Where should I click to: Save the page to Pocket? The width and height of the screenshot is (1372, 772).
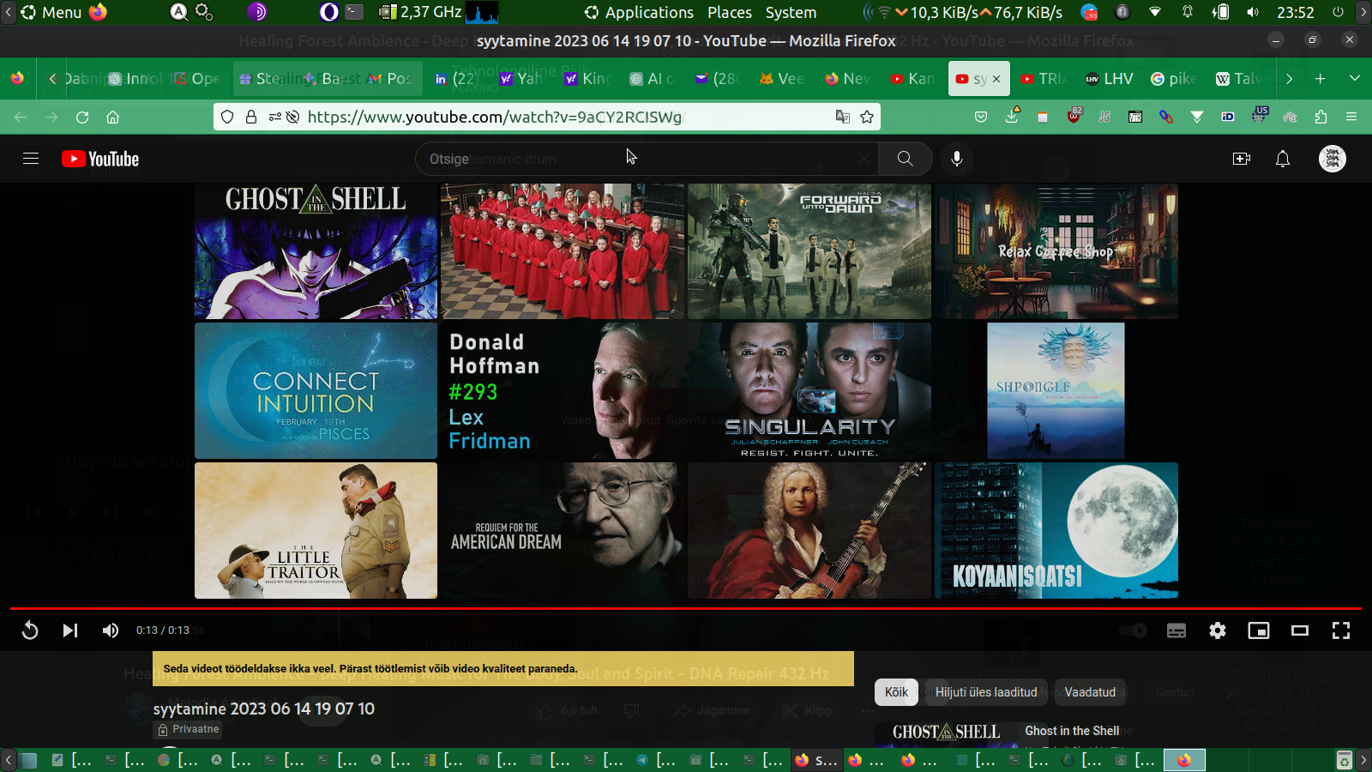981,118
